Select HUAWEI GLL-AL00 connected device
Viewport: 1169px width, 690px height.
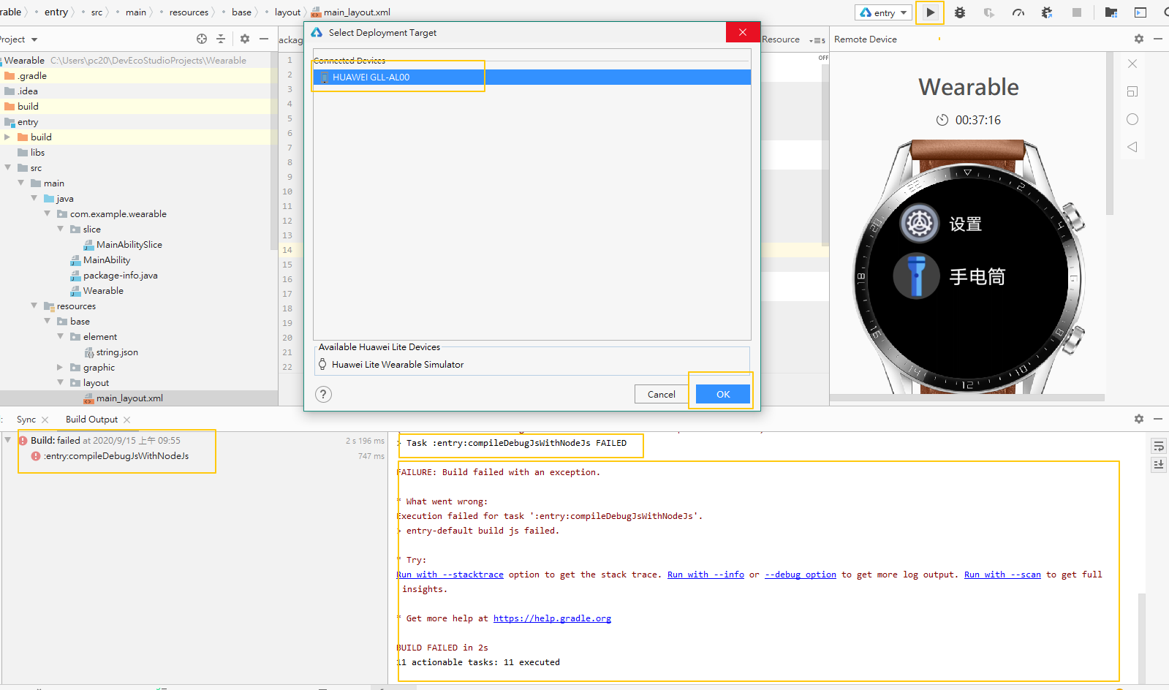[x=531, y=77]
